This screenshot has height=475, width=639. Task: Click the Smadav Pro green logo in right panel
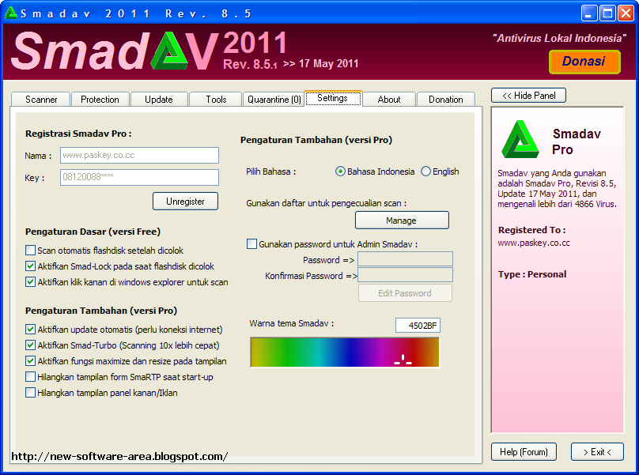(520, 139)
